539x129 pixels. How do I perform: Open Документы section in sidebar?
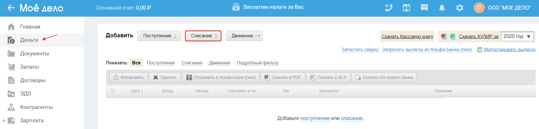(34, 54)
